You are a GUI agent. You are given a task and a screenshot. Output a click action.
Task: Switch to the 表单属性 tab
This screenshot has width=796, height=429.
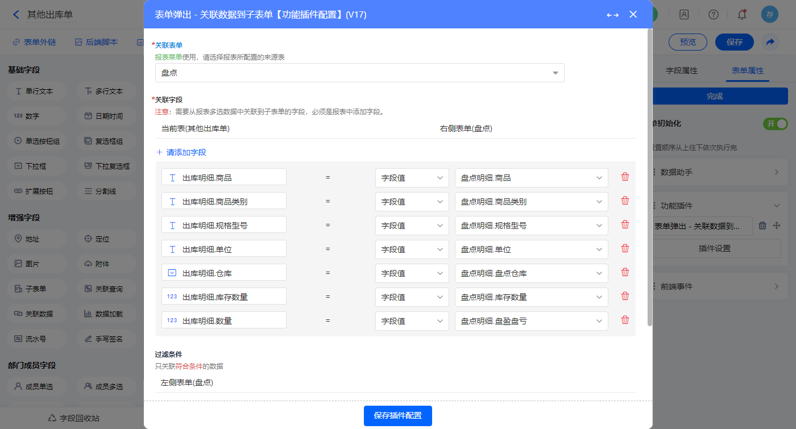[747, 71]
